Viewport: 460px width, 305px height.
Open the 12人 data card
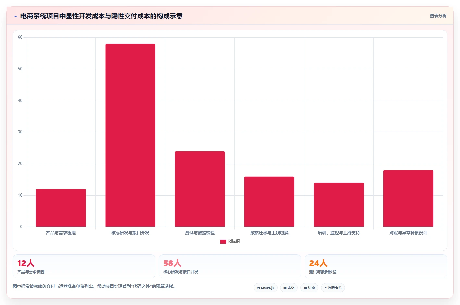point(84,266)
